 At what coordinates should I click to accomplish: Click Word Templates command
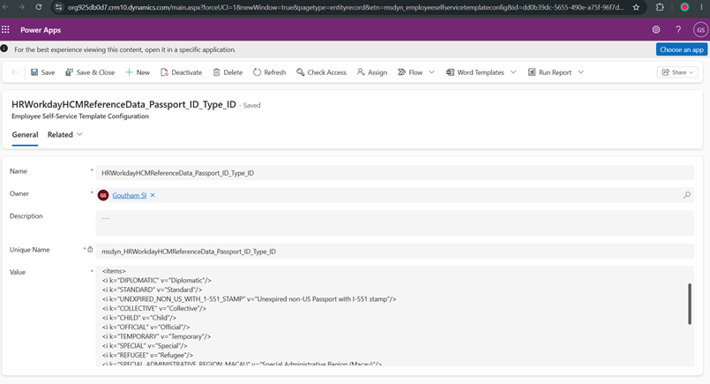pyautogui.click(x=475, y=72)
